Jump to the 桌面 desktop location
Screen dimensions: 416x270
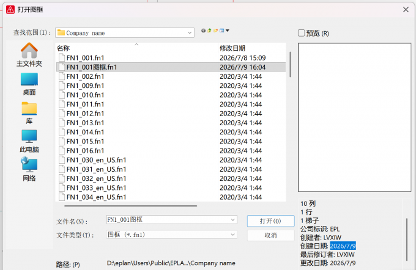coord(29,84)
